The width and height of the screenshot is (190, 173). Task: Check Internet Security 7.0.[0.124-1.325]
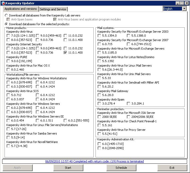pos(8,48)
